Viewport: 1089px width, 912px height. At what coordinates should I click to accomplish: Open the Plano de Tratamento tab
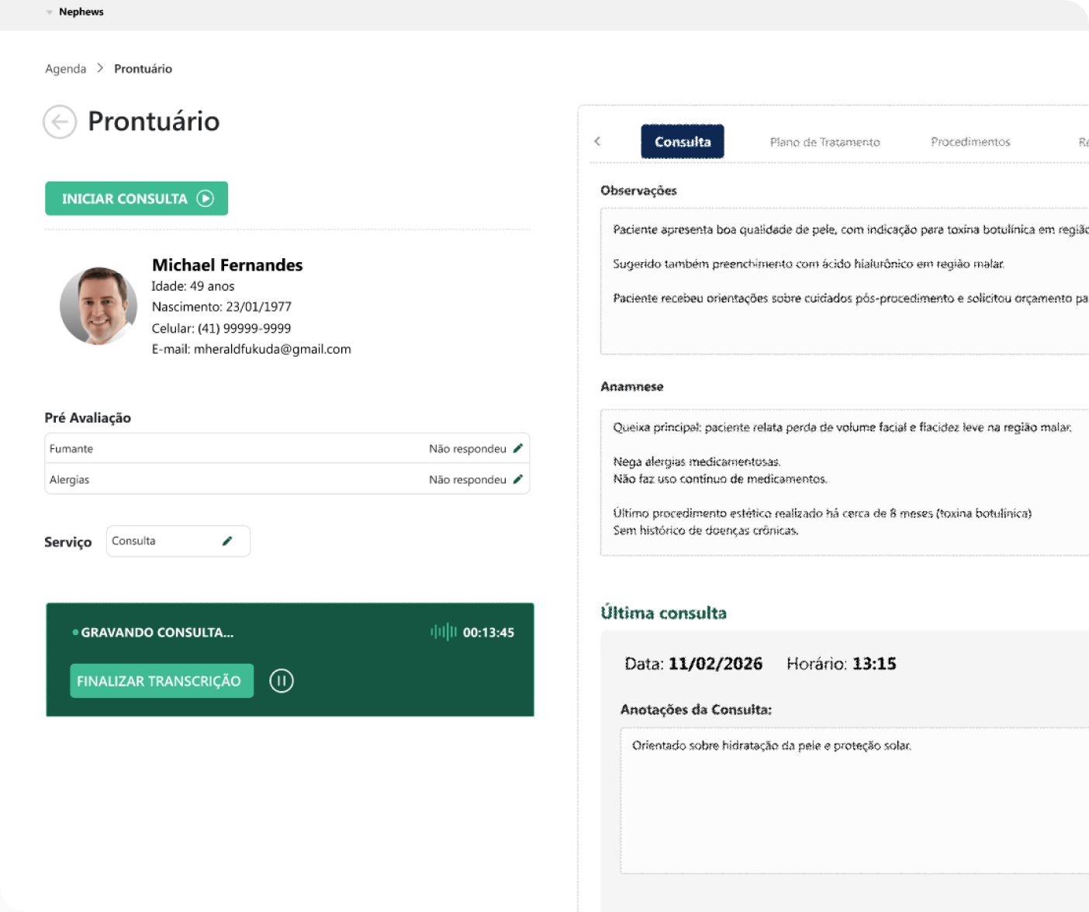(x=825, y=142)
